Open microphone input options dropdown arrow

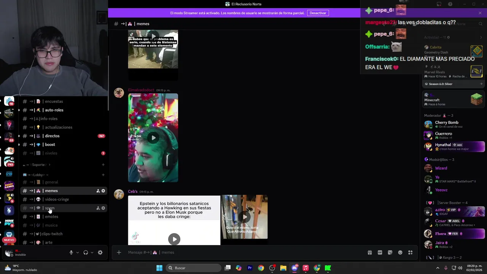point(78,252)
